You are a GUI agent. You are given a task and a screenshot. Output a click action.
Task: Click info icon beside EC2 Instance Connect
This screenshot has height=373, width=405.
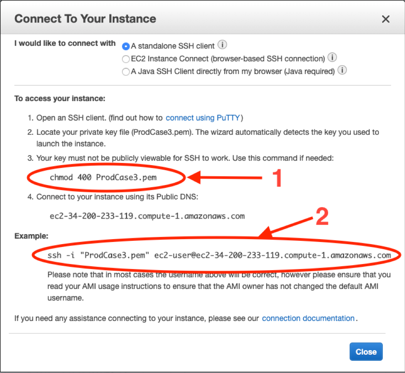(x=332, y=57)
